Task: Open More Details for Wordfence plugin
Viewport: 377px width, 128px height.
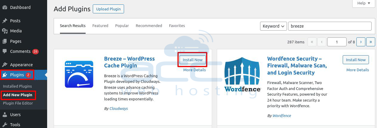Action: tap(358, 70)
